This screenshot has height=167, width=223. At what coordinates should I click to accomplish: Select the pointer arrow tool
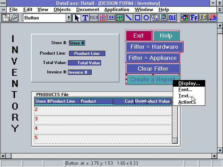[77, 18]
